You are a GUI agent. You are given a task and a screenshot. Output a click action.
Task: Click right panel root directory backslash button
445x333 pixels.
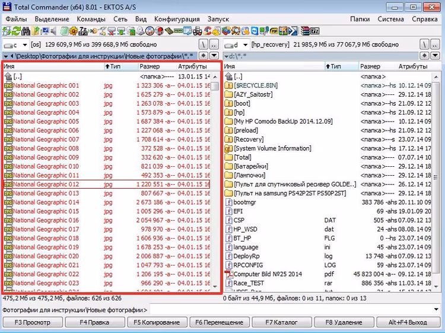click(x=424, y=45)
